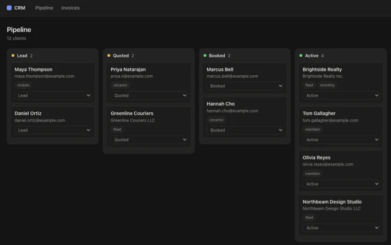The image size is (391, 245).
Task: Click email priya.n@example.com
Action: coord(132,76)
